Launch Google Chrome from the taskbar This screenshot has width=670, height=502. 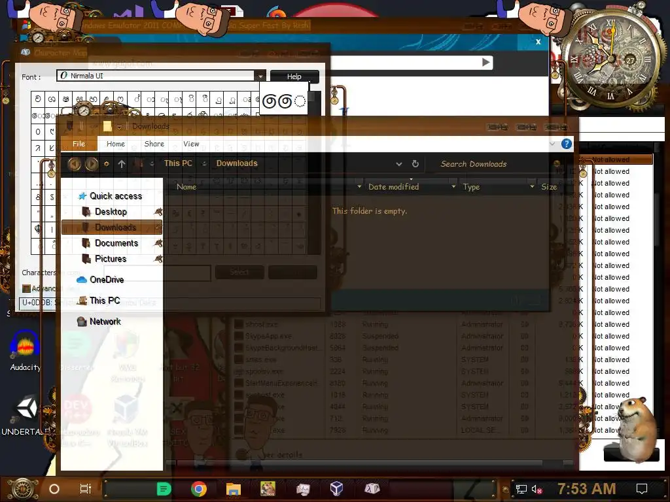199,489
